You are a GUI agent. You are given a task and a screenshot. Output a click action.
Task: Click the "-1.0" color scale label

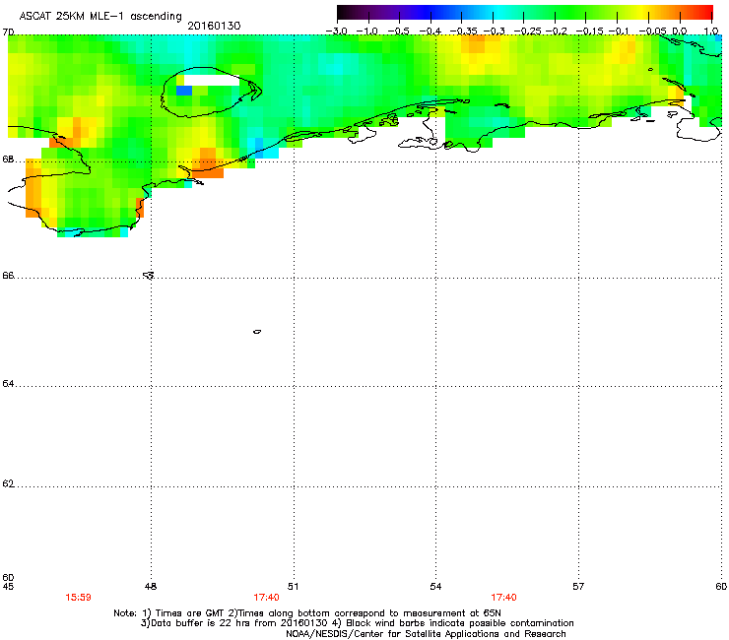(366, 32)
